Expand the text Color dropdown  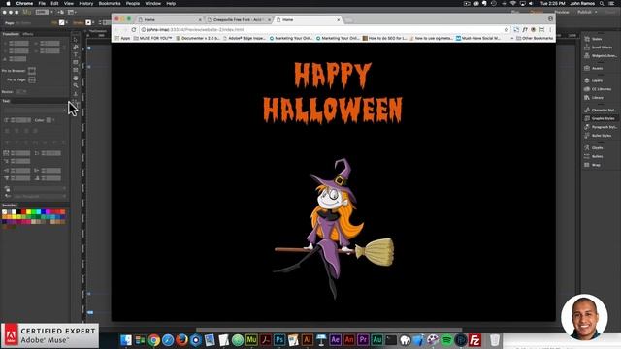tap(53, 120)
